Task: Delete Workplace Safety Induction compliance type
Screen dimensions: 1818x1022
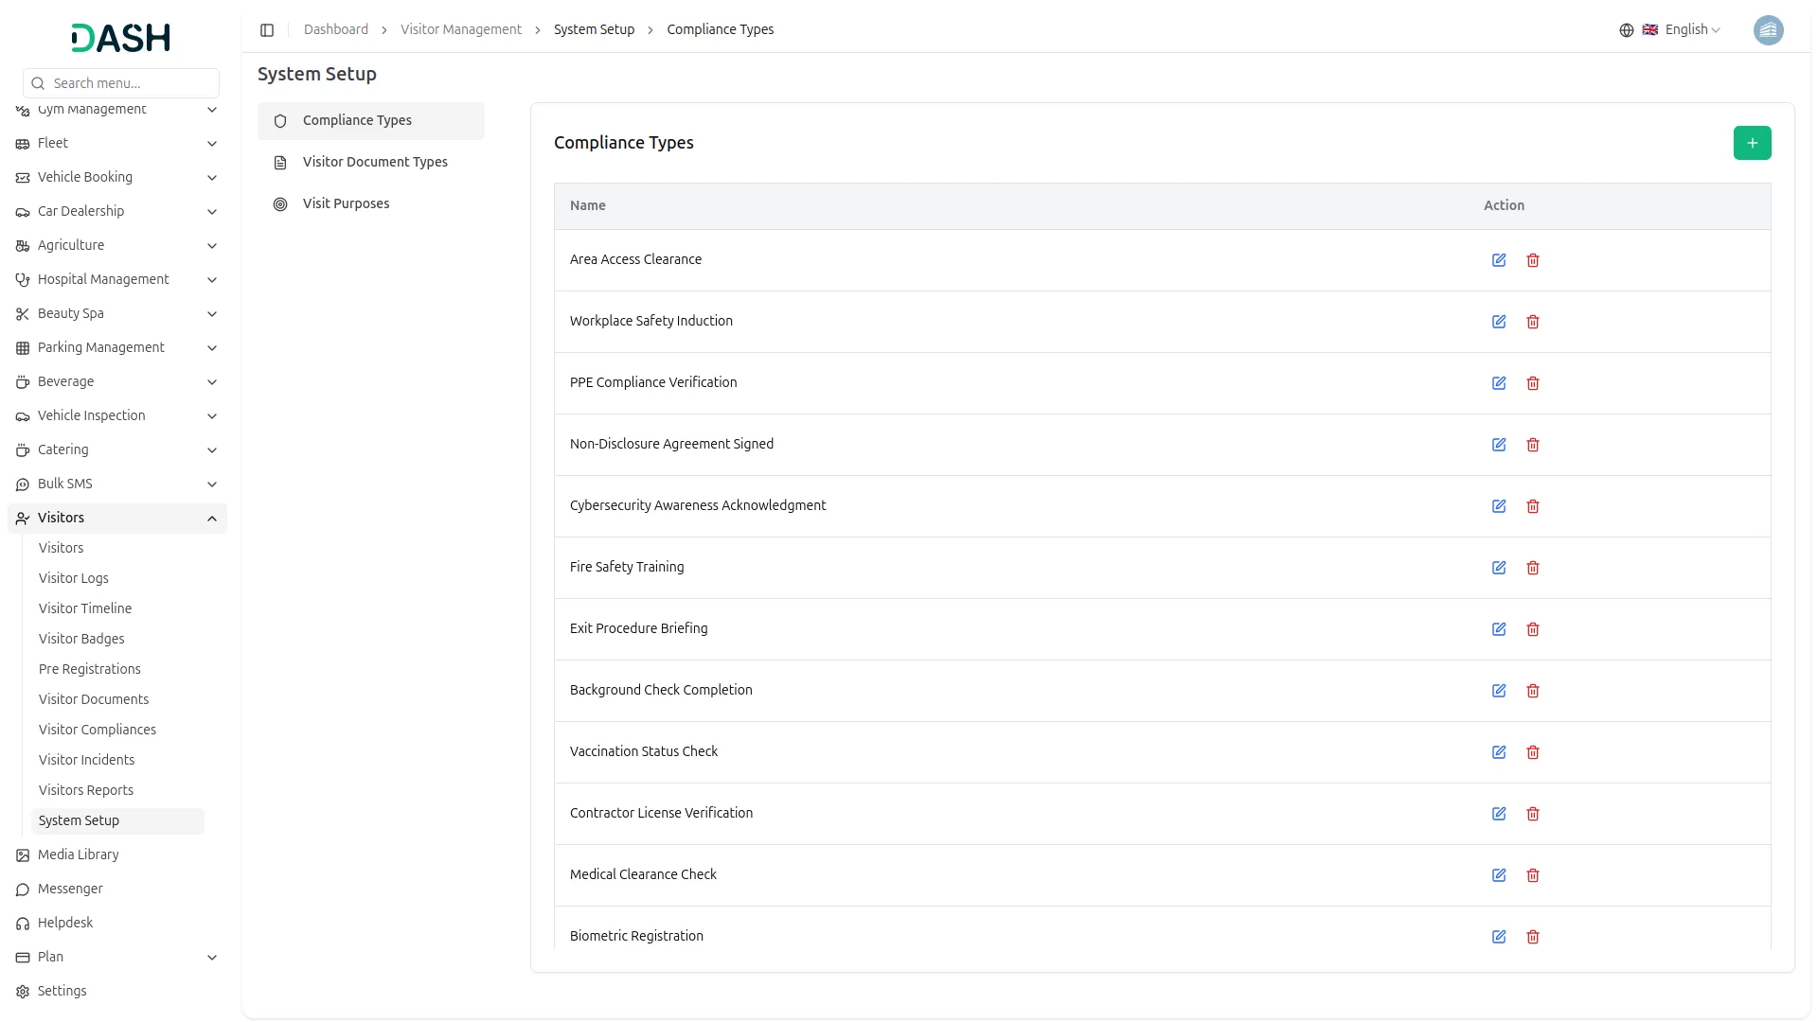Action: pos(1533,322)
